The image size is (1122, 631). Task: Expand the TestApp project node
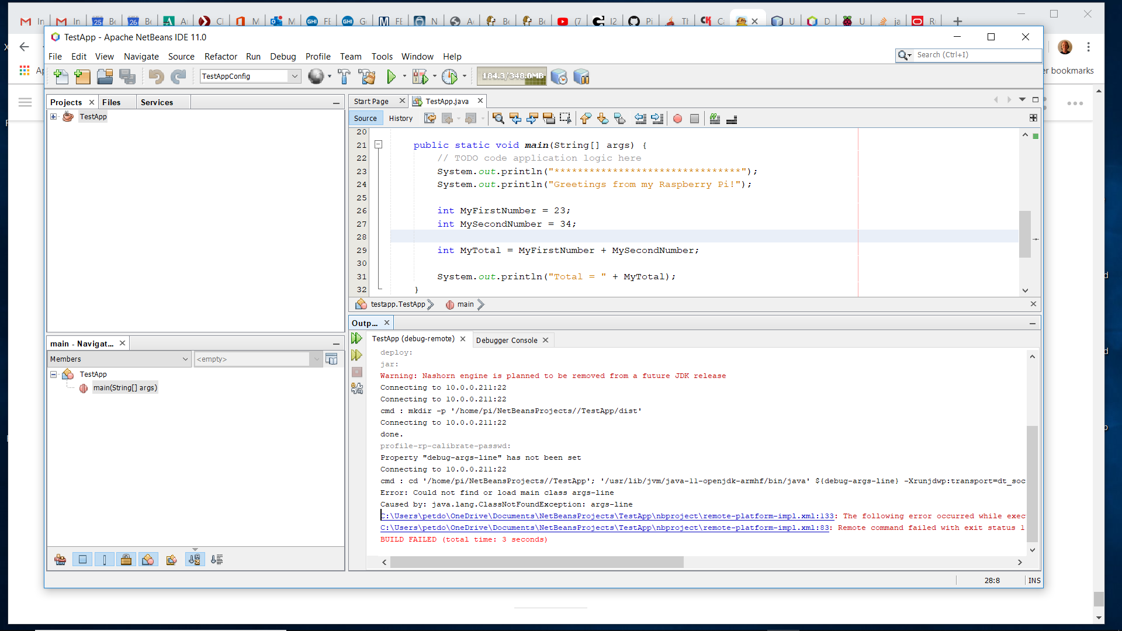pyautogui.click(x=54, y=116)
